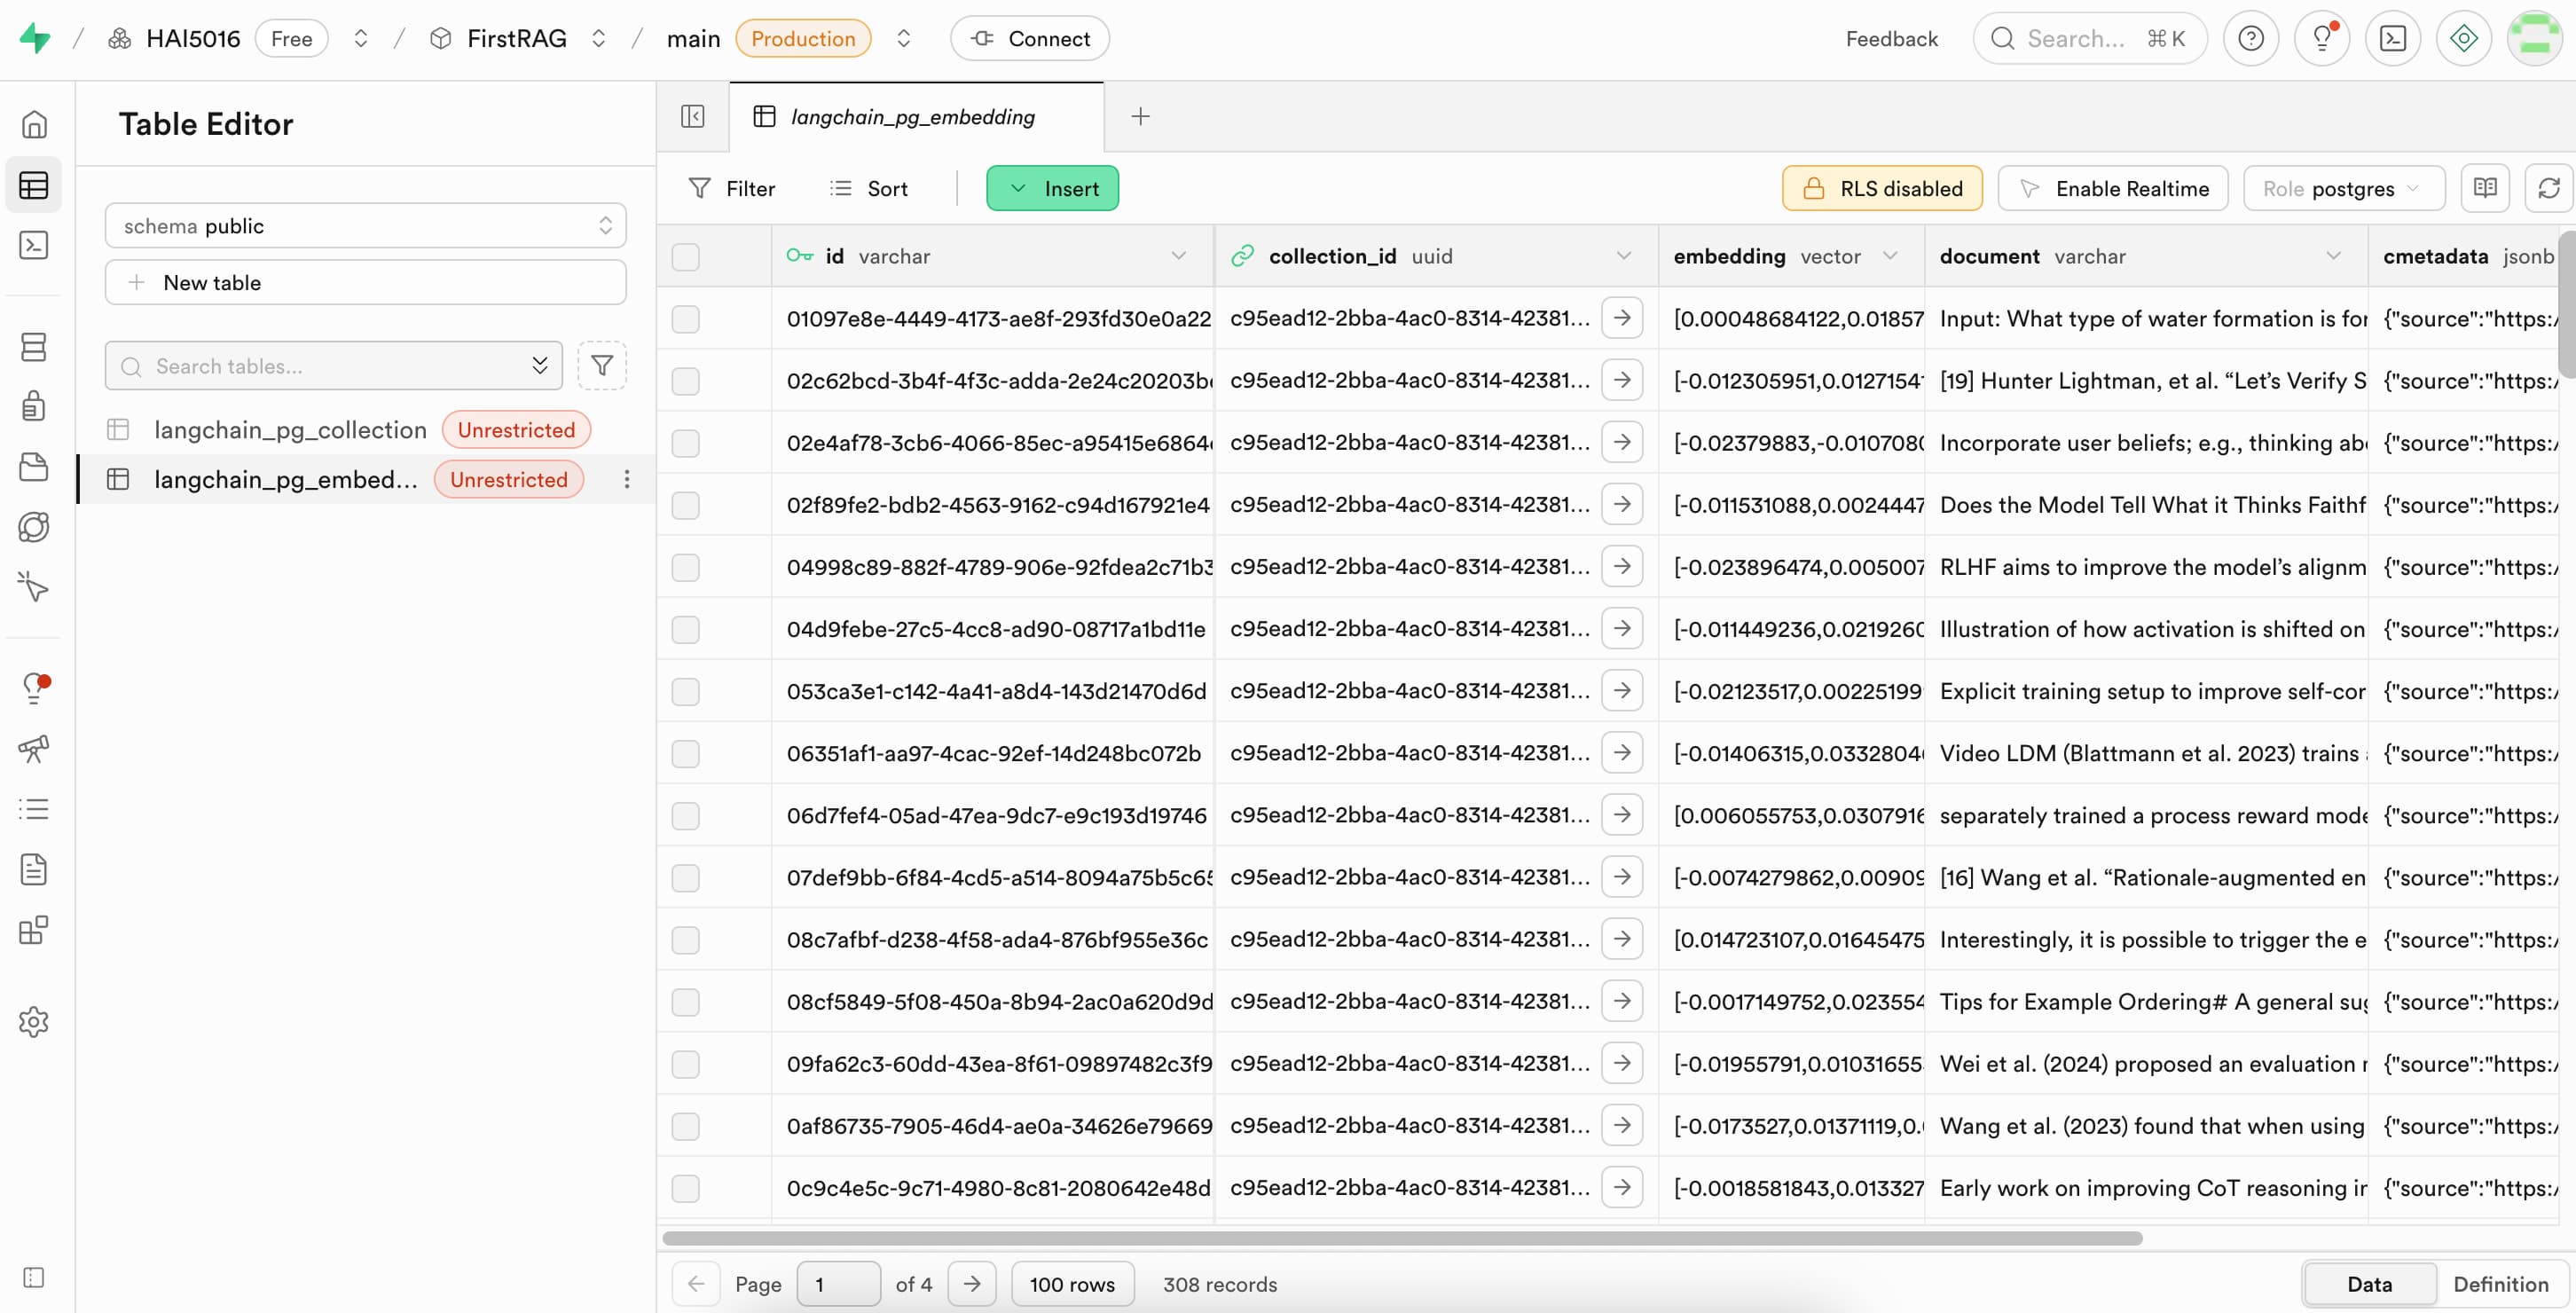Click the Enable Realtime button
Image resolution: width=2576 pixels, height=1313 pixels.
click(2113, 188)
